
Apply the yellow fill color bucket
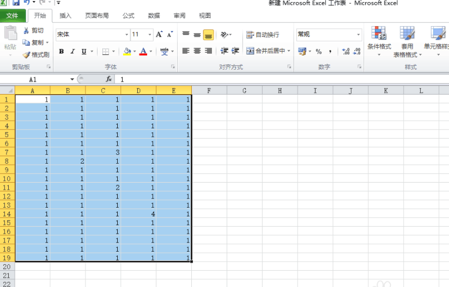point(127,52)
